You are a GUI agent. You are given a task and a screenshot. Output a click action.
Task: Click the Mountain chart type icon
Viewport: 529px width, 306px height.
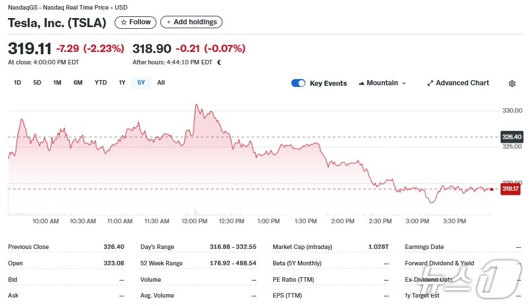[x=361, y=83]
